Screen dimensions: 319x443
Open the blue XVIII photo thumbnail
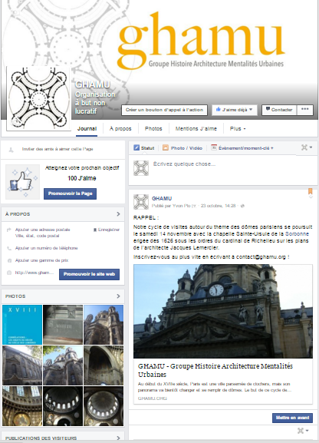coord(22,325)
